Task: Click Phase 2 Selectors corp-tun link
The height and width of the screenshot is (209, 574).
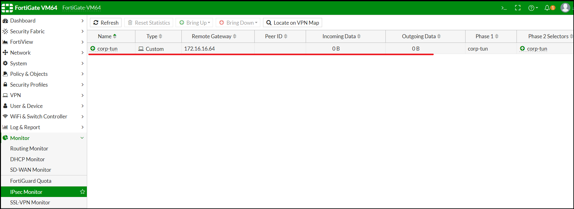Action: pos(537,49)
